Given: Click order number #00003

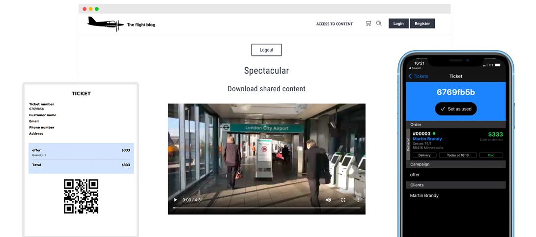Looking at the screenshot, I should 422,133.
